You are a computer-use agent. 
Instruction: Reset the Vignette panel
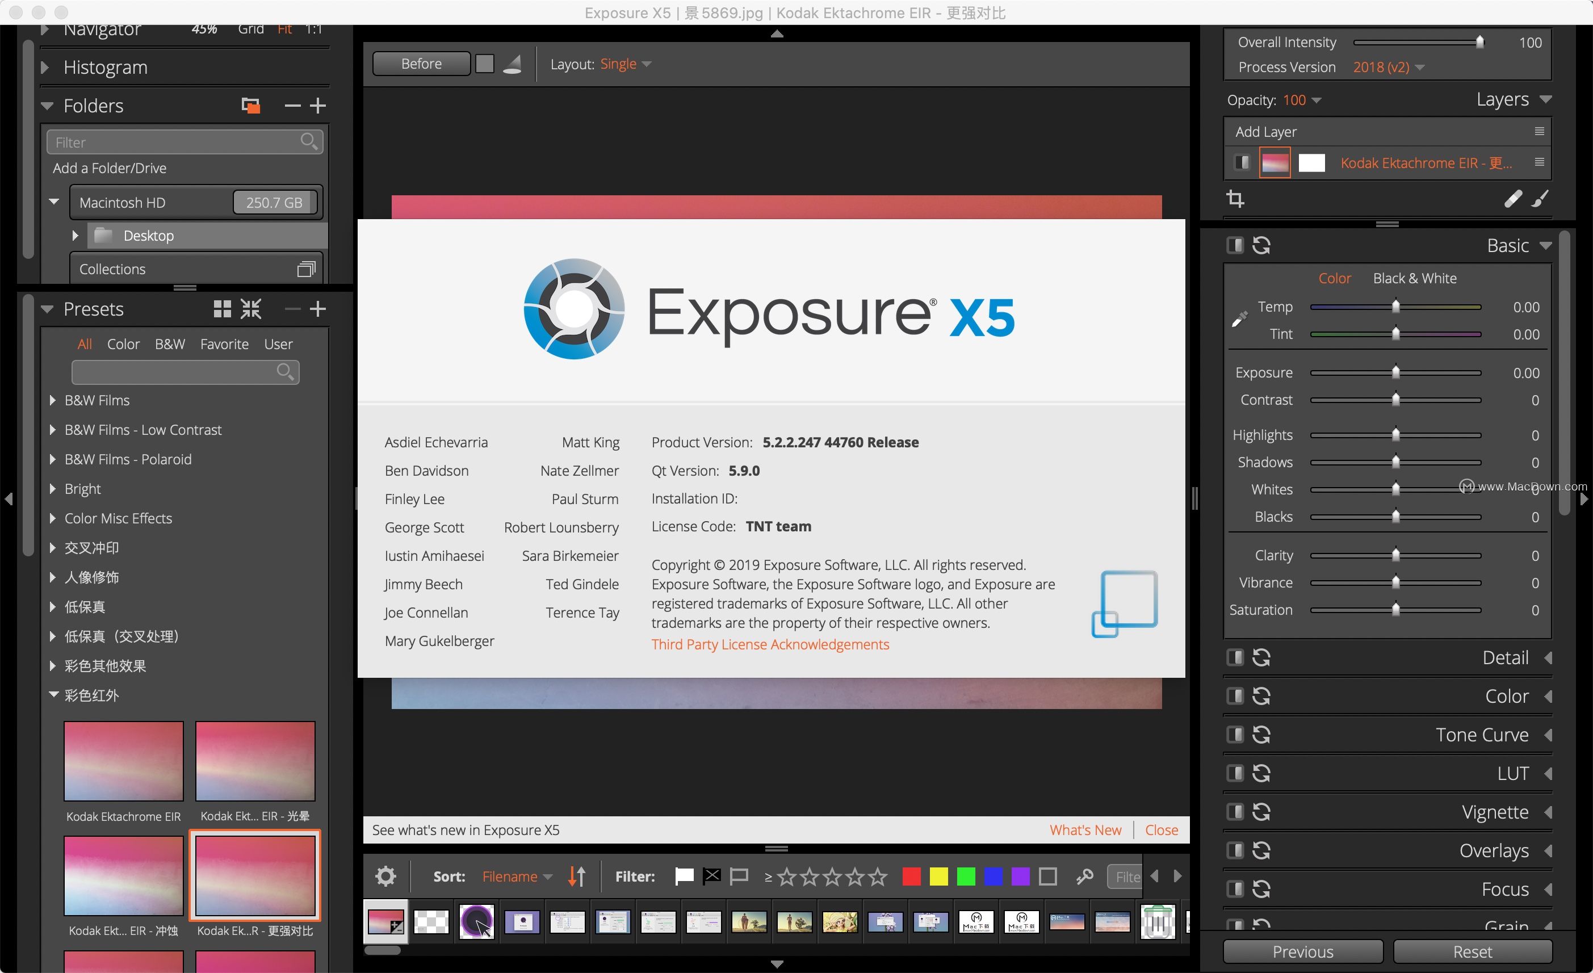[1261, 811]
